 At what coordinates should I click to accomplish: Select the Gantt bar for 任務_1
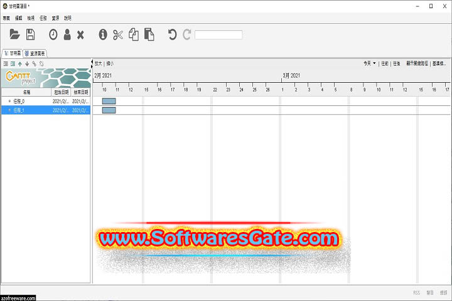tap(109, 110)
